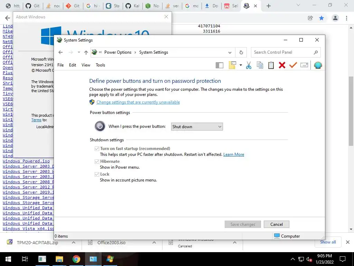This screenshot has height=266, width=354.
Task: Go up one level to Power Options
Action: click(x=86, y=53)
